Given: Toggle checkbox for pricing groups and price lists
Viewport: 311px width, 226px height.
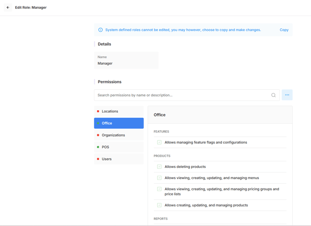Looking at the screenshot, I should pyautogui.click(x=159, y=189).
